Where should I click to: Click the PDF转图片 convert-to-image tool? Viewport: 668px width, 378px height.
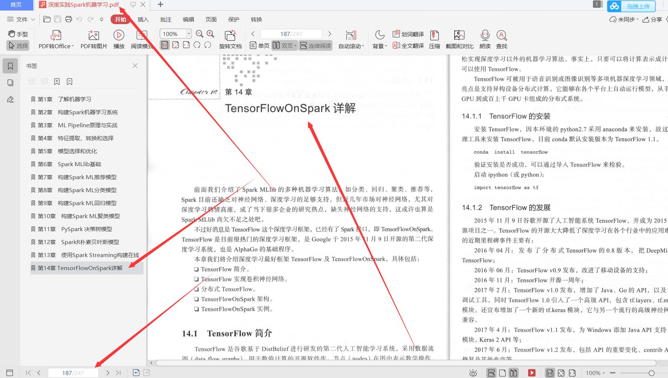[x=94, y=40]
